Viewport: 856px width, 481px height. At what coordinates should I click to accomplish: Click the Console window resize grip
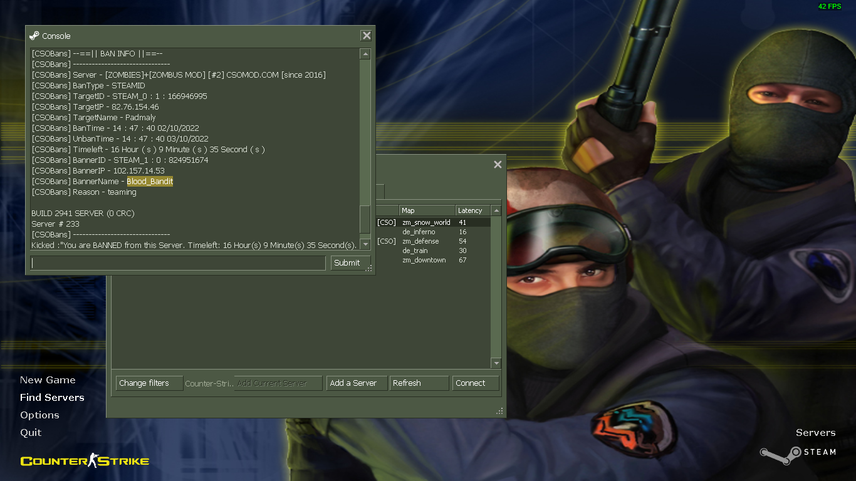(369, 269)
